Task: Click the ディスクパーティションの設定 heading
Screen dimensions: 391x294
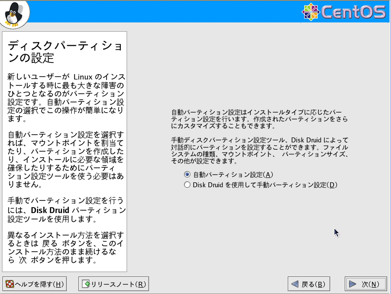Action: pos(65,52)
